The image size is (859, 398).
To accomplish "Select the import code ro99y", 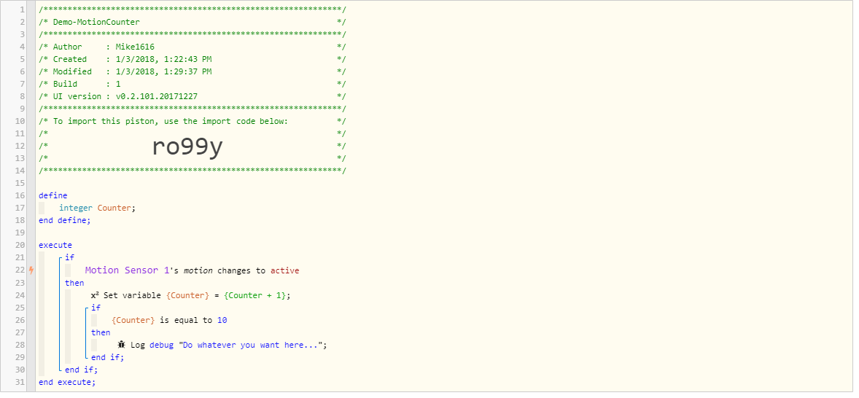I will pyautogui.click(x=187, y=147).
